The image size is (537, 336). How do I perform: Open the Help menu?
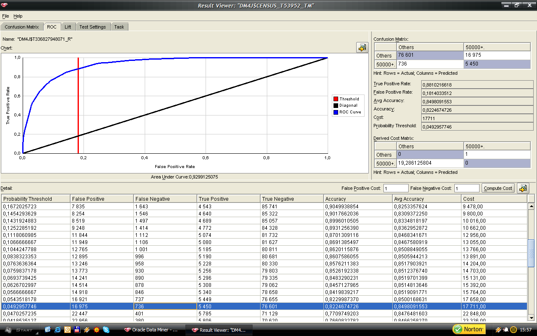18,16
